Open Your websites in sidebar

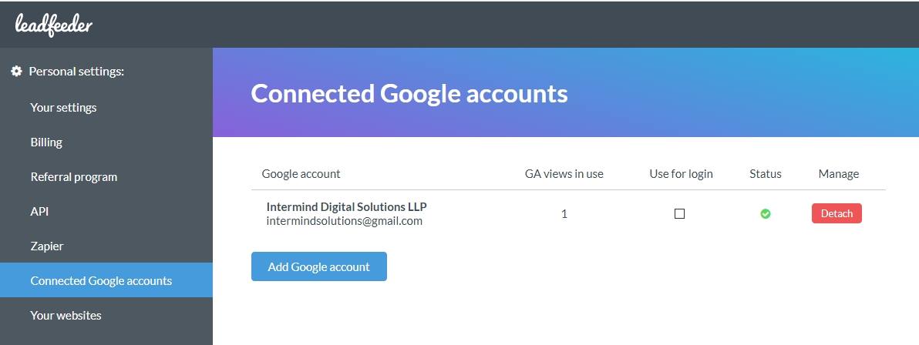tap(66, 315)
